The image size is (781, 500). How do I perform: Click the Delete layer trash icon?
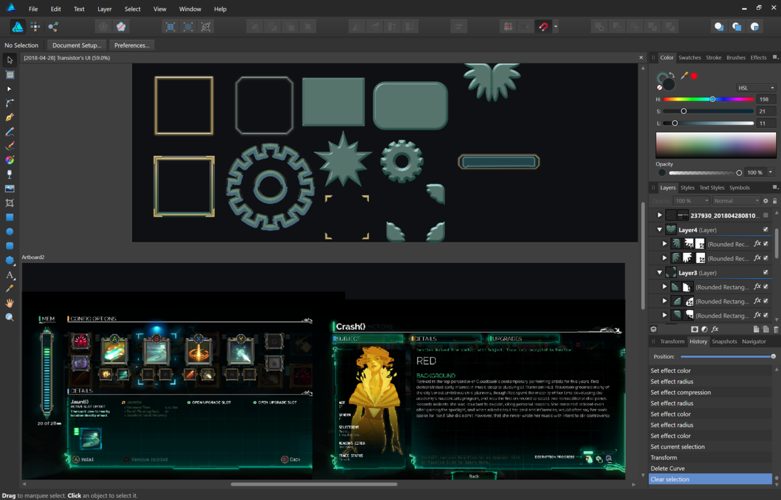coord(776,329)
